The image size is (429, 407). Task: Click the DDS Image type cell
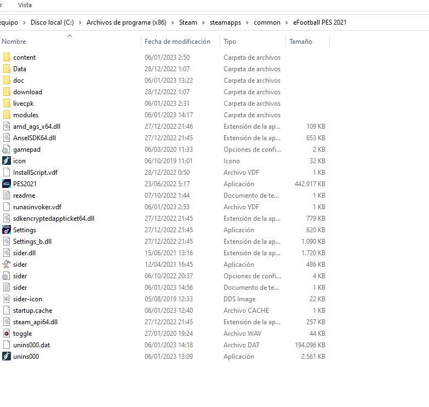(x=239, y=299)
